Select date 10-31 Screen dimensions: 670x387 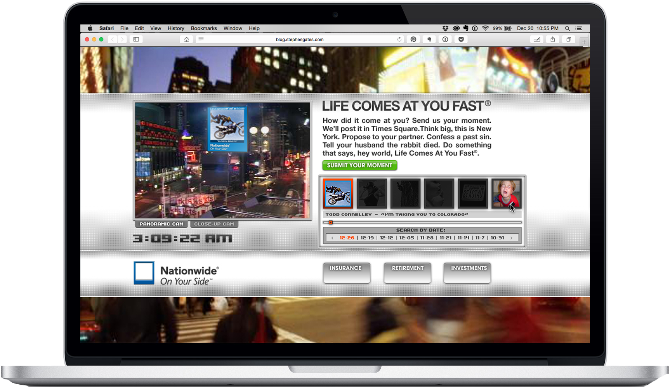coord(498,238)
